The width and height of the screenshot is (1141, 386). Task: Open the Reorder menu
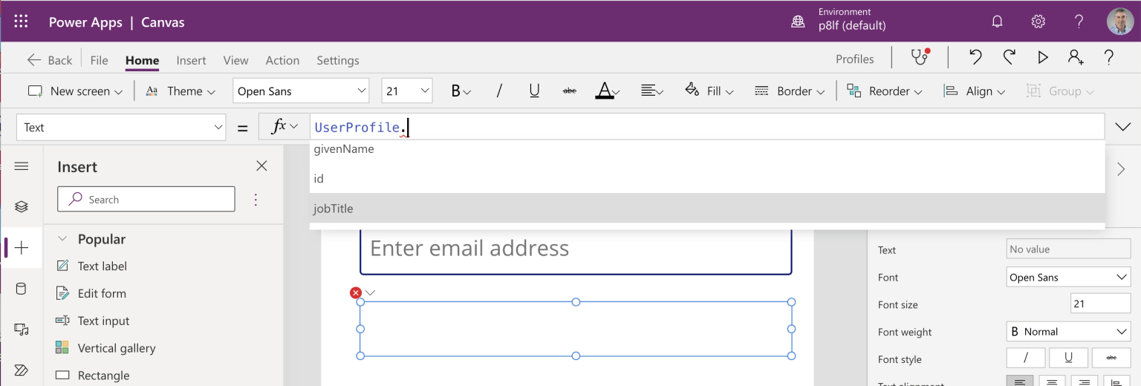(x=885, y=91)
